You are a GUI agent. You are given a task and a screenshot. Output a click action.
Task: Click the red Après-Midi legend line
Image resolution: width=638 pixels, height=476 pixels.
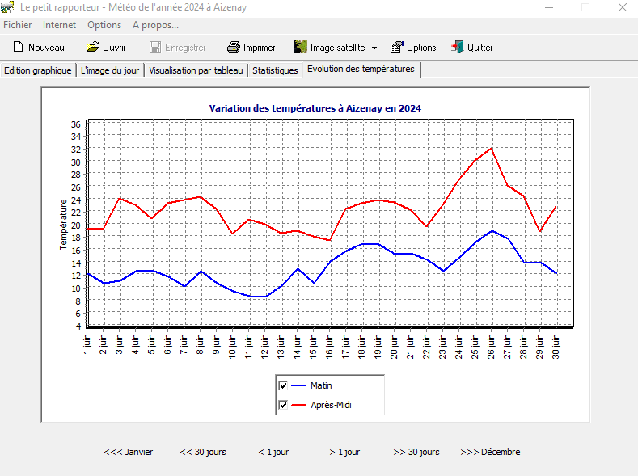click(x=298, y=405)
